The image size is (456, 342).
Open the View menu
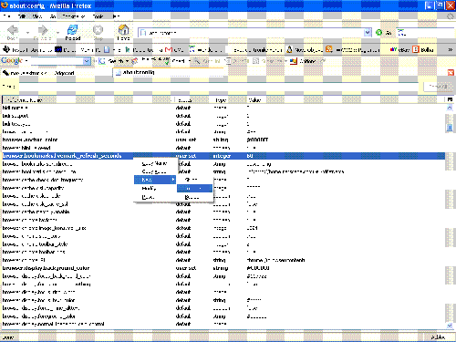coord(37,16)
